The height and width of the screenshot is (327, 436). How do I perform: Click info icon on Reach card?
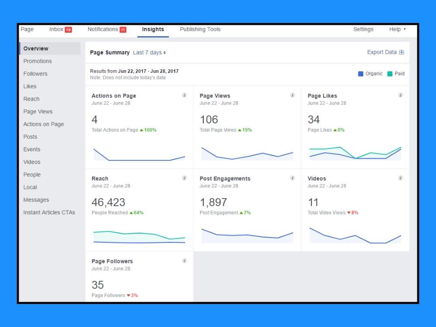point(184,178)
